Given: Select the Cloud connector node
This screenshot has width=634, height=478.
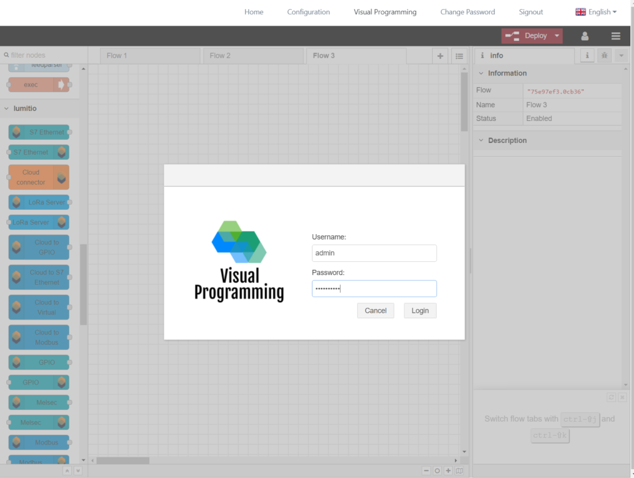Looking at the screenshot, I should [39, 177].
